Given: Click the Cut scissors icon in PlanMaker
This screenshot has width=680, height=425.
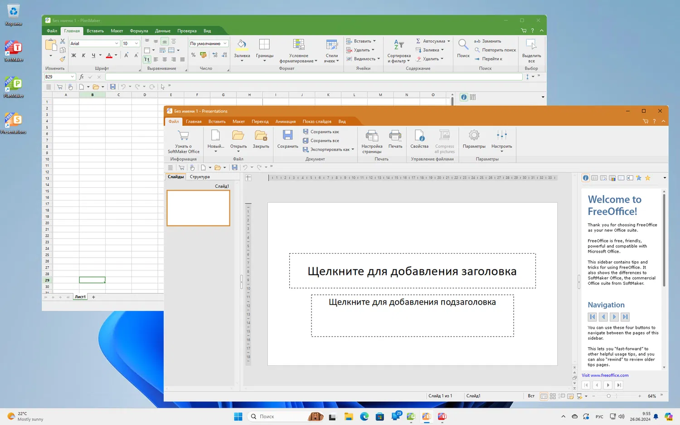Looking at the screenshot, I should pos(63,41).
